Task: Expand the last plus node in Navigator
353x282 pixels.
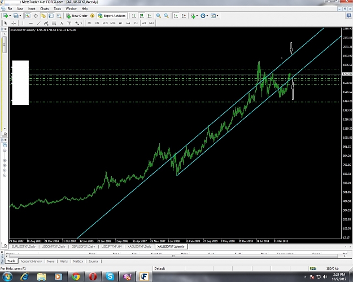Action: click(x=5, y=175)
